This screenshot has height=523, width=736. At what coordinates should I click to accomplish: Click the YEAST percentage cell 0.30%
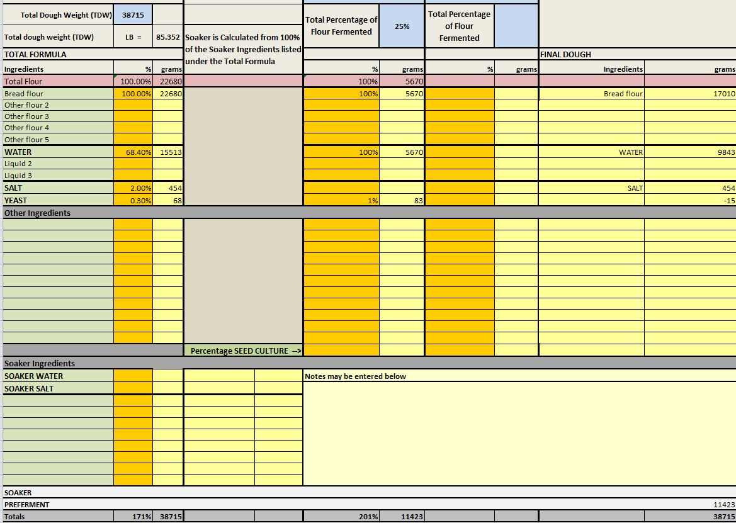[x=133, y=200]
